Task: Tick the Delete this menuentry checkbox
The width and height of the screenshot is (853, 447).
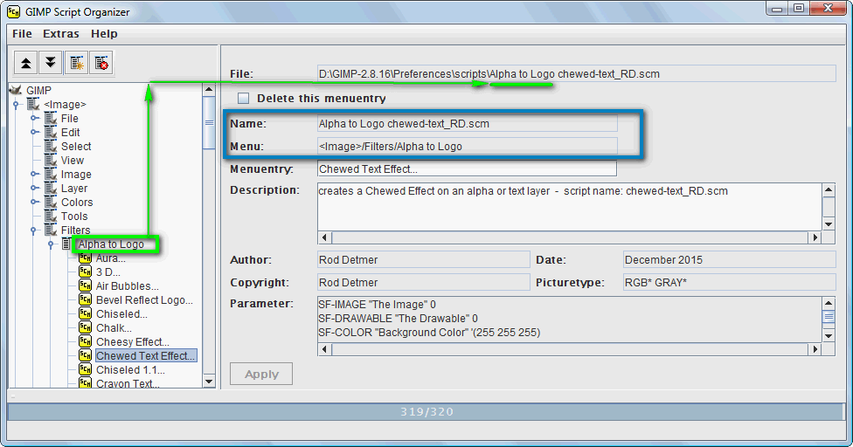Action: click(243, 99)
